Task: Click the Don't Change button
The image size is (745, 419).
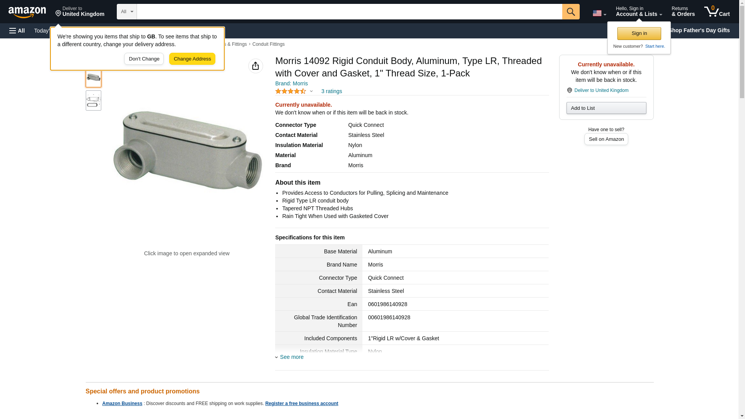Action: (x=144, y=59)
